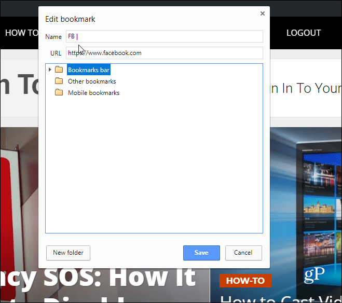This screenshot has width=342, height=303.
Task: Select the Mobile bookmarks folder
Action: [x=93, y=93]
